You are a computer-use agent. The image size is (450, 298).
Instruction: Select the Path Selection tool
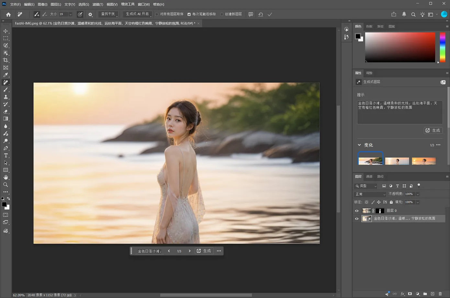6,163
